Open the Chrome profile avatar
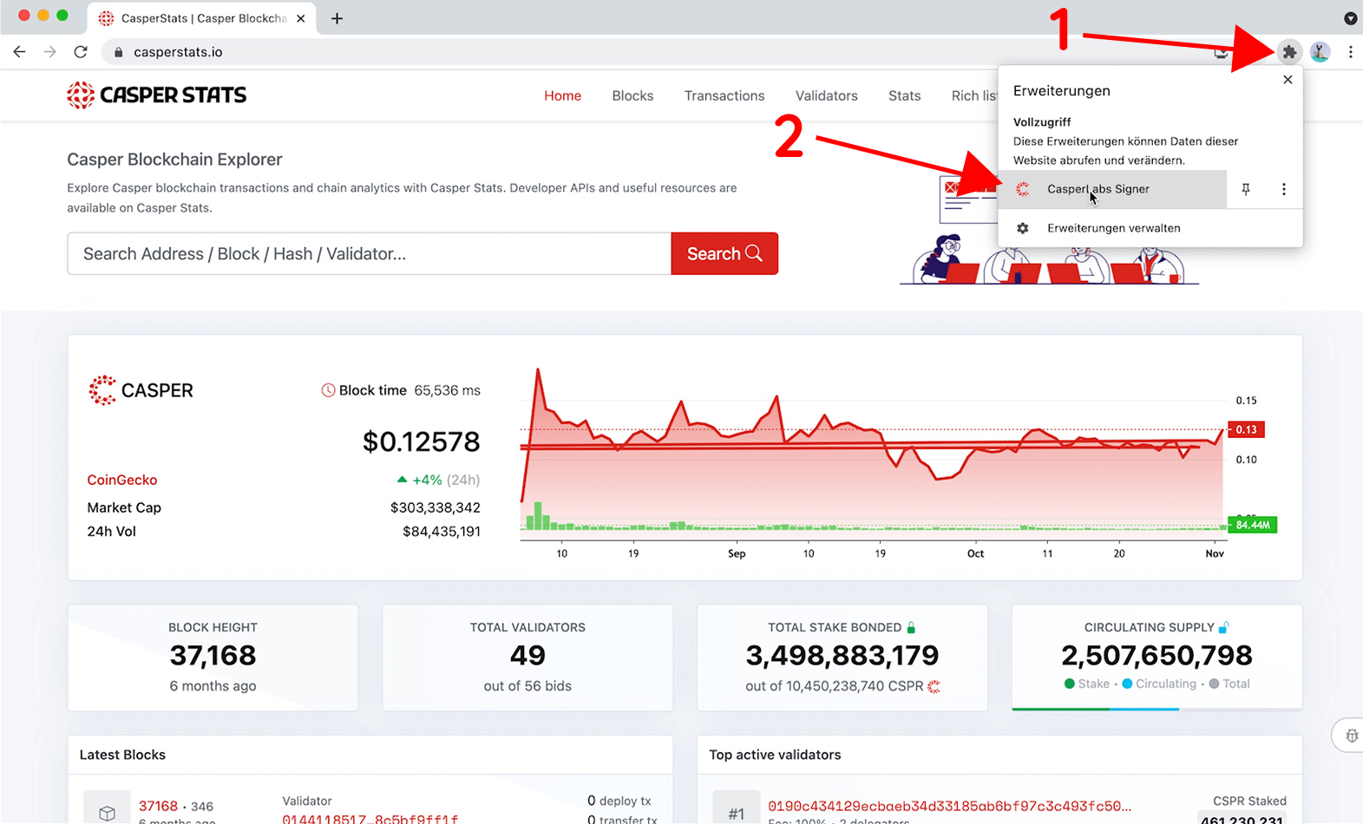This screenshot has width=1363, height=824. pyautogui.click(x=1320, y=52)
